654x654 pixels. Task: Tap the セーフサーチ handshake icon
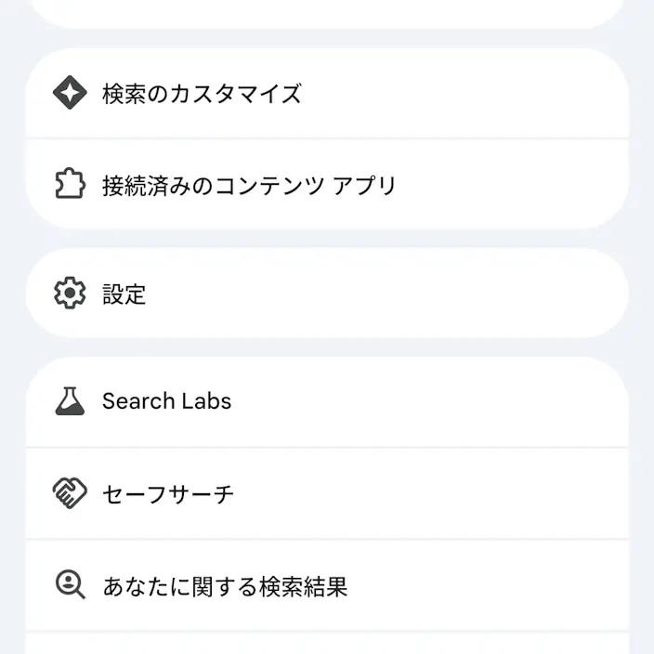coord(70,493)
